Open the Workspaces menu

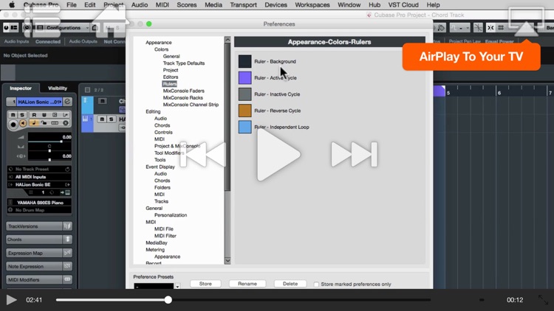(312, 5)
